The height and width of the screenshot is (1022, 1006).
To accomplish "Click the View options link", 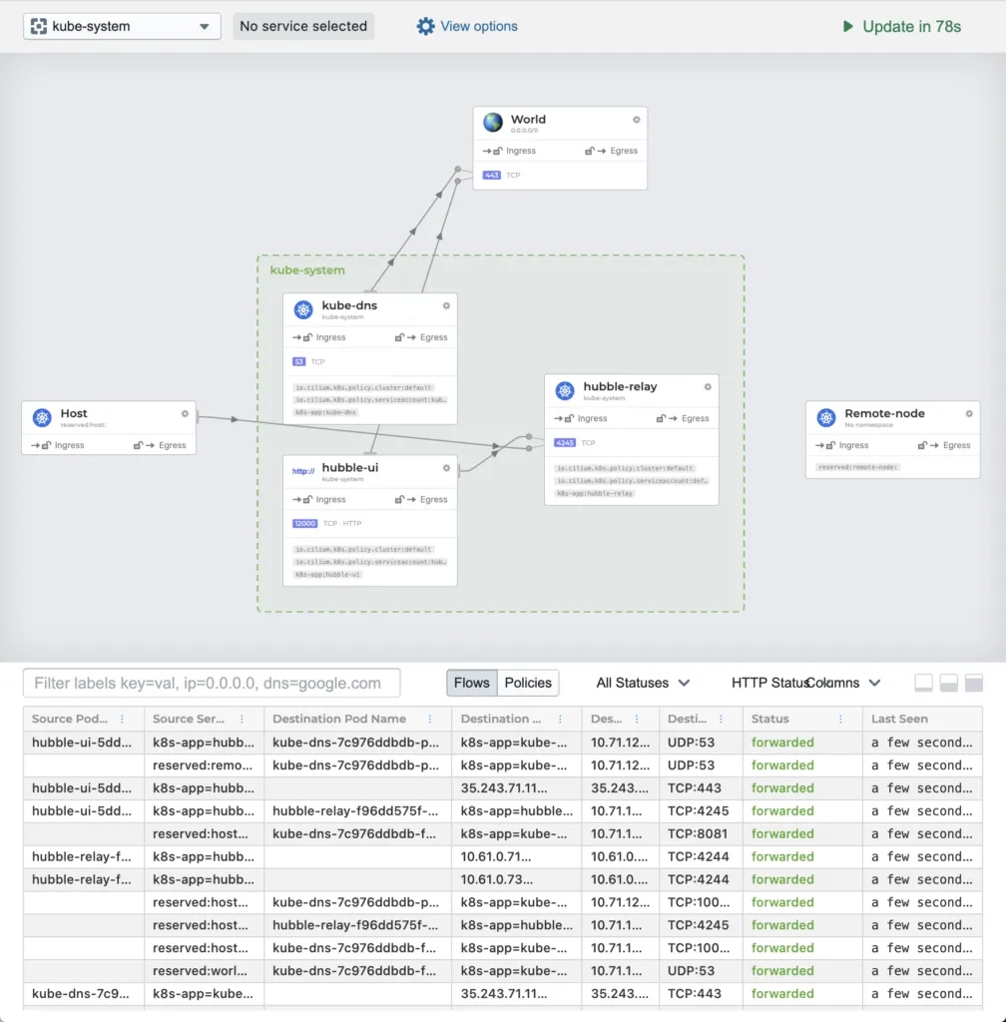I will point(478,26).
